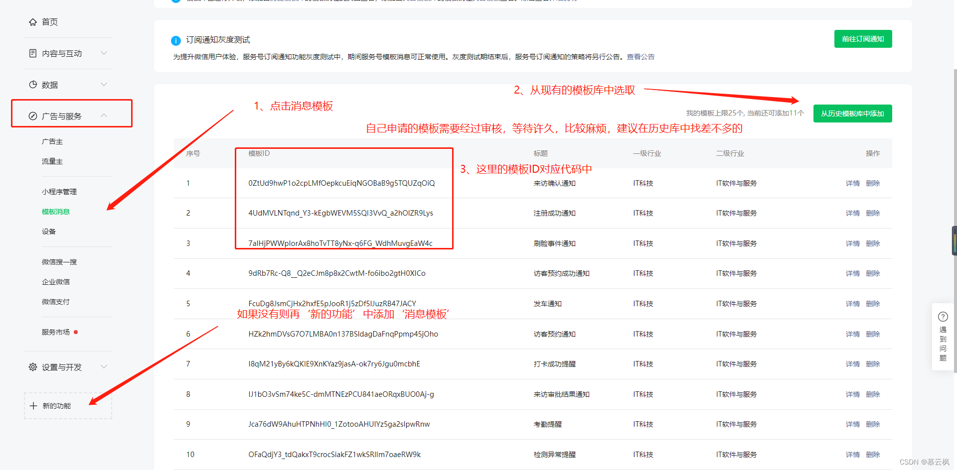Open 服务市场 in the sidebar
957x470 pixels.
point(56,333)
